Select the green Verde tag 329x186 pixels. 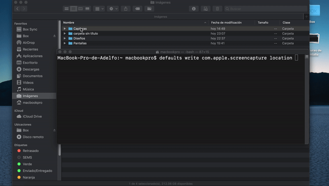pyautogui.click(x=27, y=164)
